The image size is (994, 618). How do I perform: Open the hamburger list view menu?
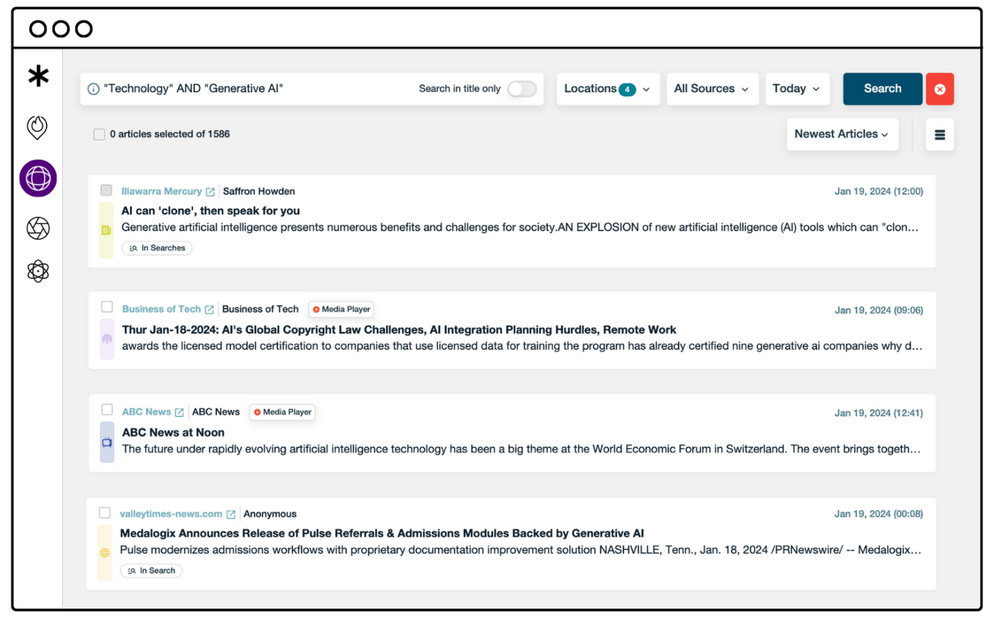[x=940, y=134]
